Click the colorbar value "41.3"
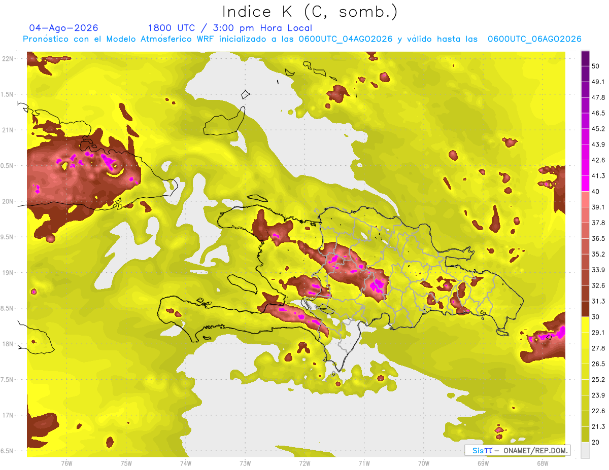Image resolution: width=609 pixels, height=470 pixels. (598, 176)
